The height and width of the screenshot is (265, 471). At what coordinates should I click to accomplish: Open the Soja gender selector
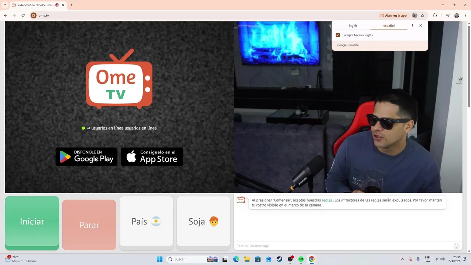tap(203, 222)
